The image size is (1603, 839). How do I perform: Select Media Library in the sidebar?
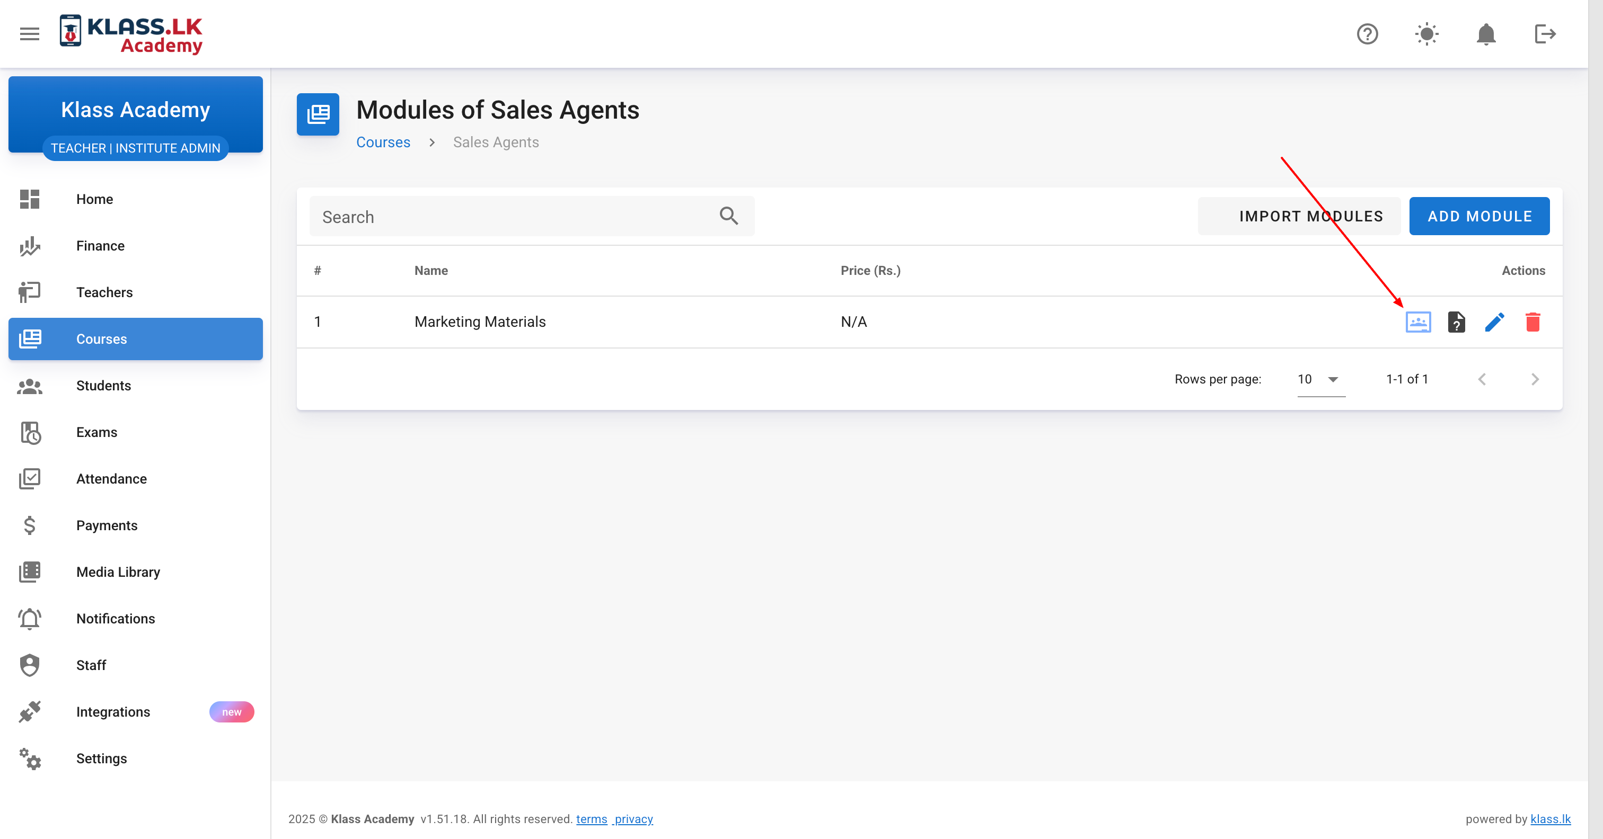[118, 572]
